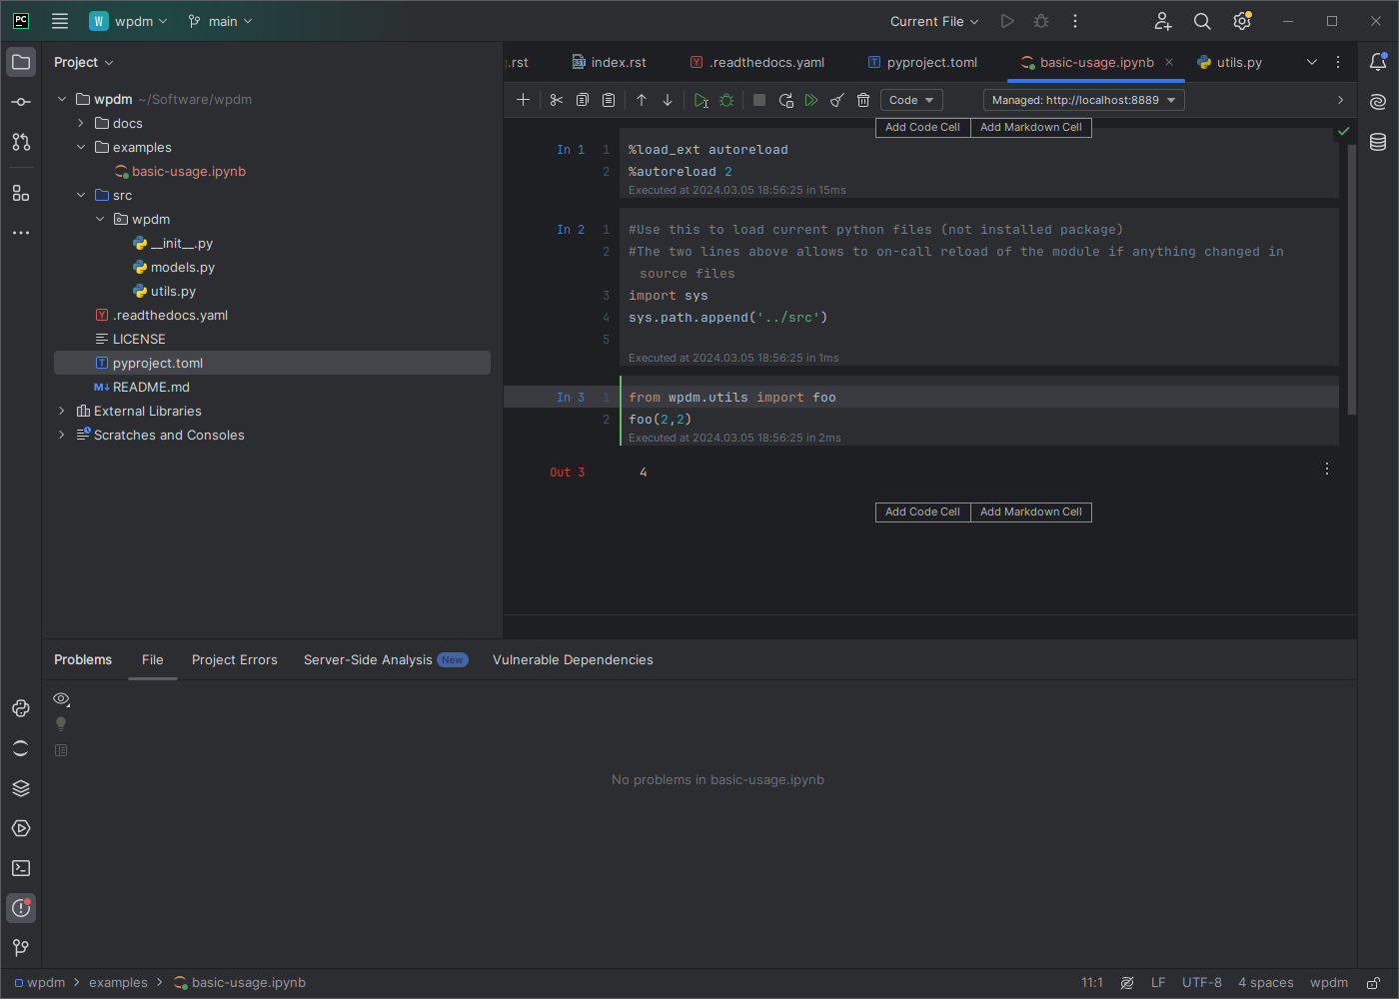Image resolution: width=1399 pixels, height=999 pixels.
Task: Open Python Packages tool window
Action: [21, 788]
